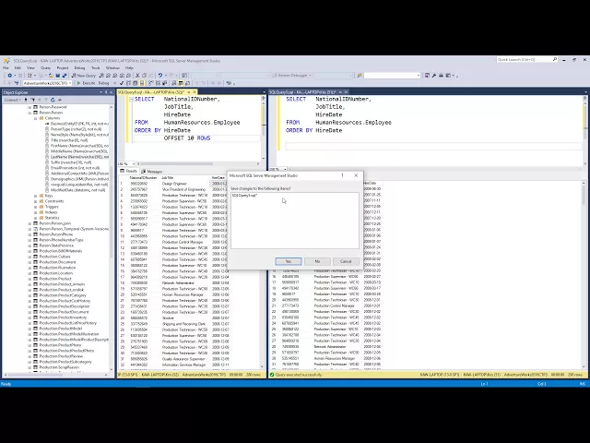
Task: Switch to the Results tab
Action: 129,171
